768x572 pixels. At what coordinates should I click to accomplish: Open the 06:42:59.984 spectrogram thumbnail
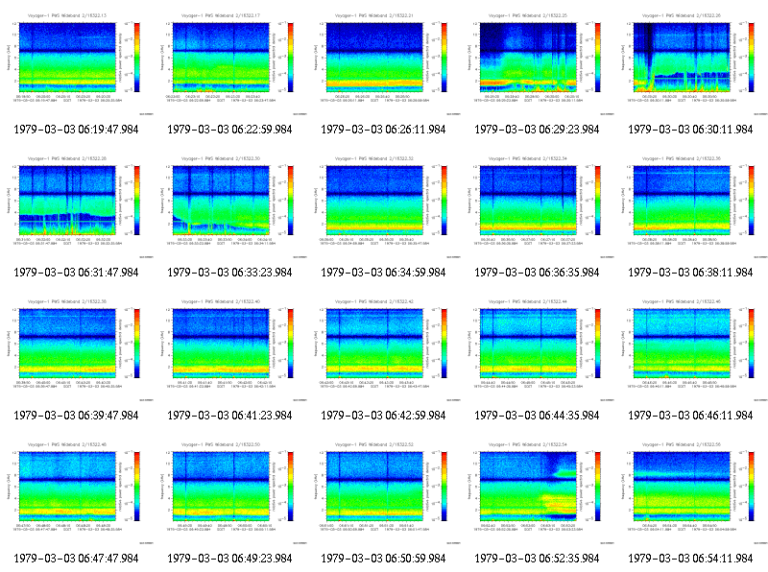point(384,349)
